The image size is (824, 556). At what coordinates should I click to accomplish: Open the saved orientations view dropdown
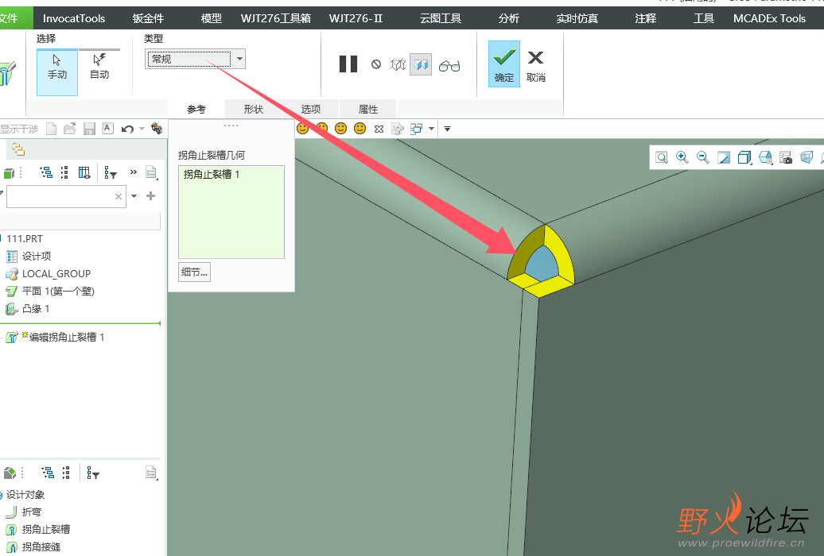pos(765,157)
